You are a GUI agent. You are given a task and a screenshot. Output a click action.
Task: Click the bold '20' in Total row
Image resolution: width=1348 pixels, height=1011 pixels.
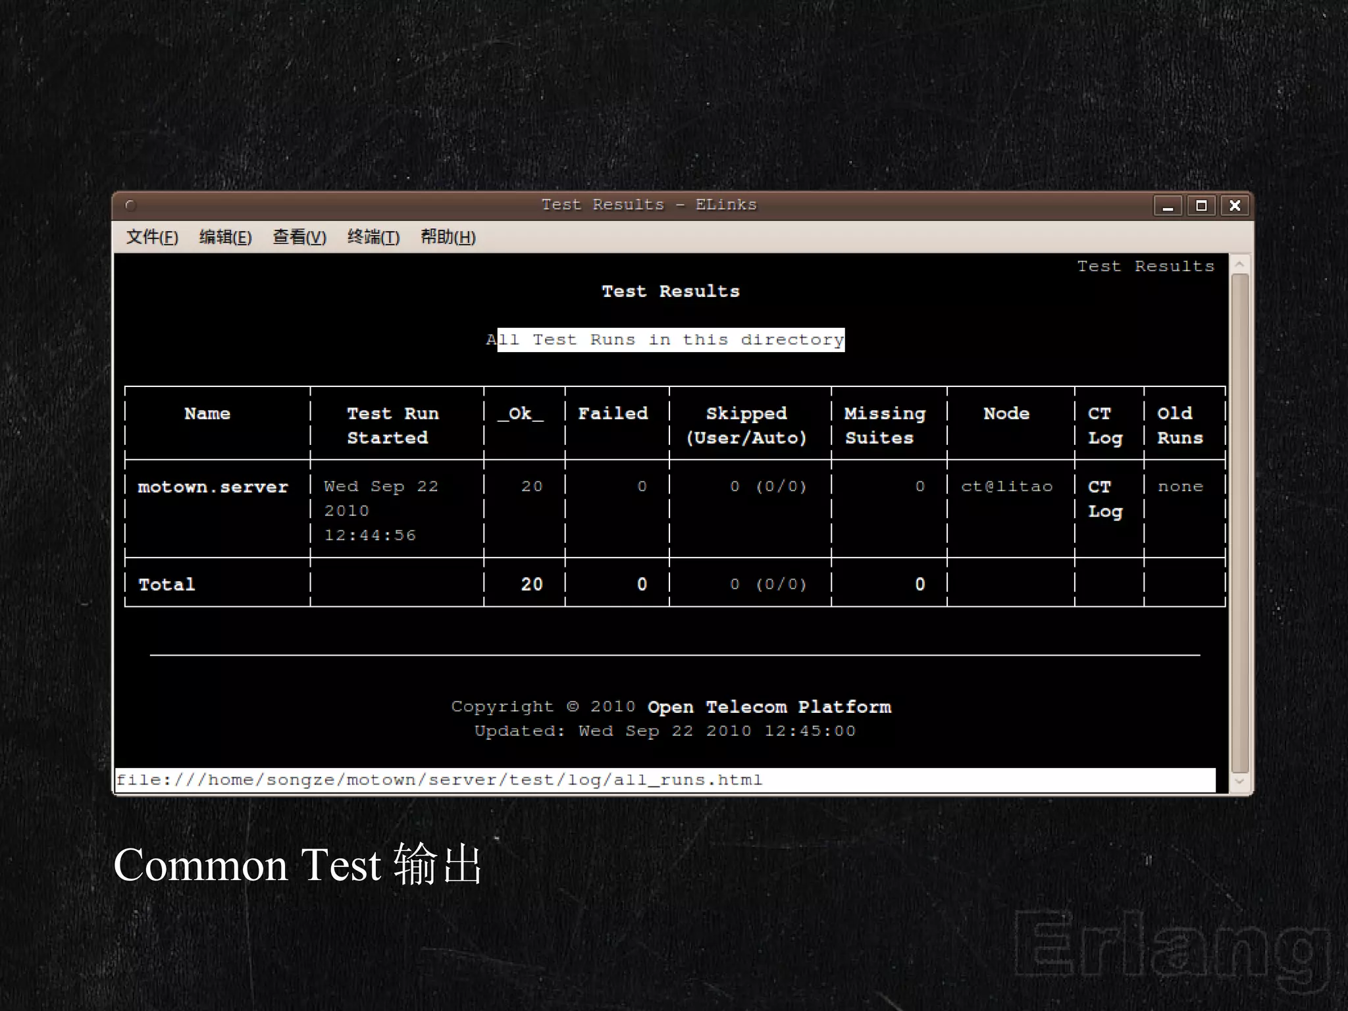coord(532,584)
